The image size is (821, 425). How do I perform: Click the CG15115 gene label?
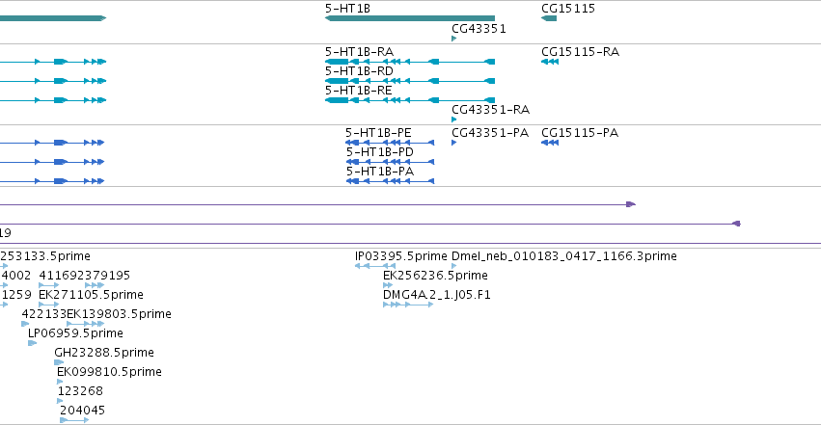[568, 9]
